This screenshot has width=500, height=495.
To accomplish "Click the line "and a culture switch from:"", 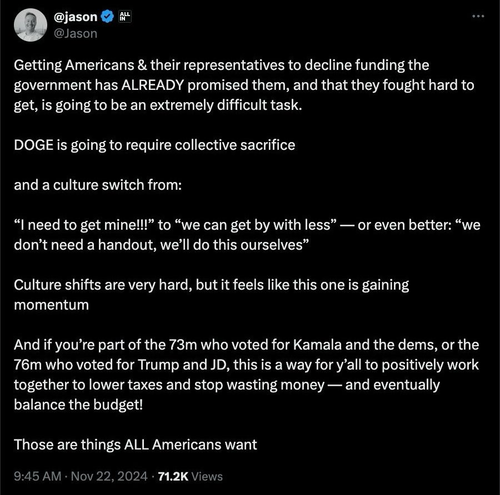I will coord(98,185).
